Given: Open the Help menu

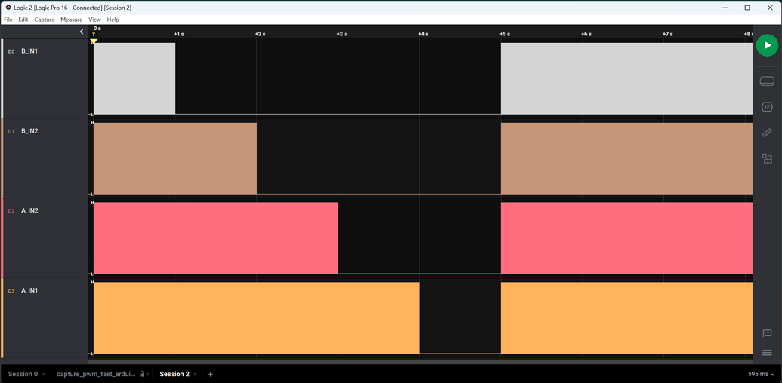Looking at the screenshot, I should (x=113, y=20).
